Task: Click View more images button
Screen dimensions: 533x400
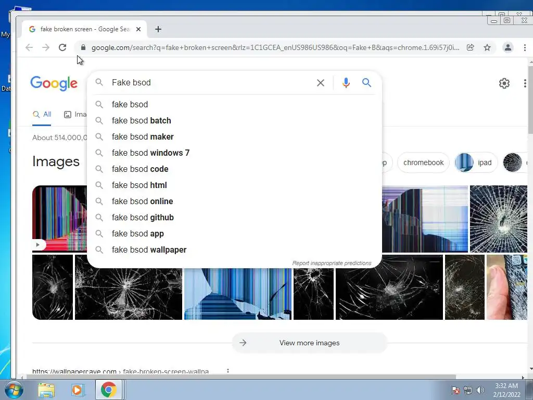Action: pyautogui.click(x=309, y=343)
